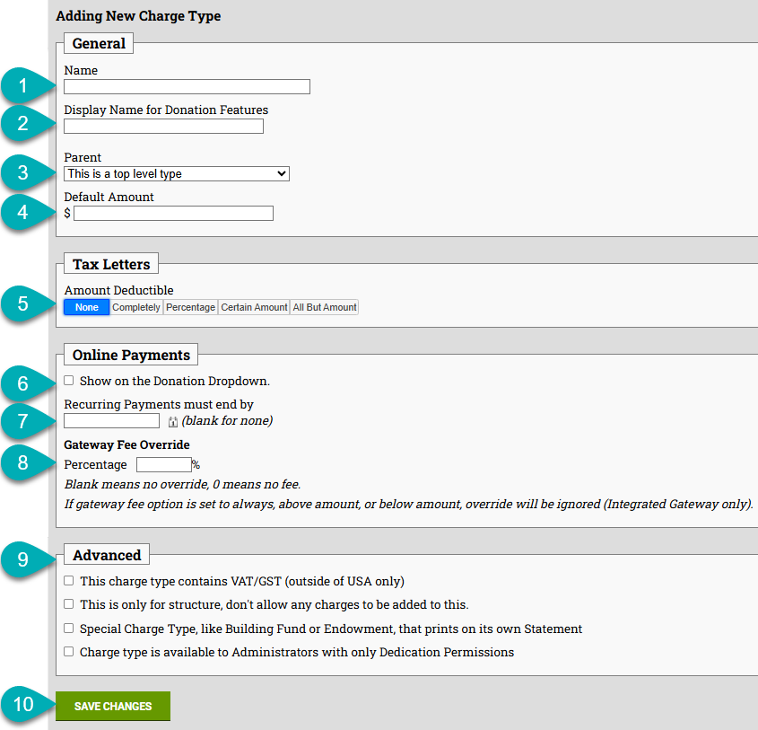Open the calendar date picker icon
Screen dimensions: 758x730
point(172,421)
